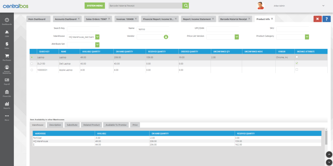This screenshot has height=166, width=333.
Task: Open the More ellipsis icon
Action: coord(7,116)
